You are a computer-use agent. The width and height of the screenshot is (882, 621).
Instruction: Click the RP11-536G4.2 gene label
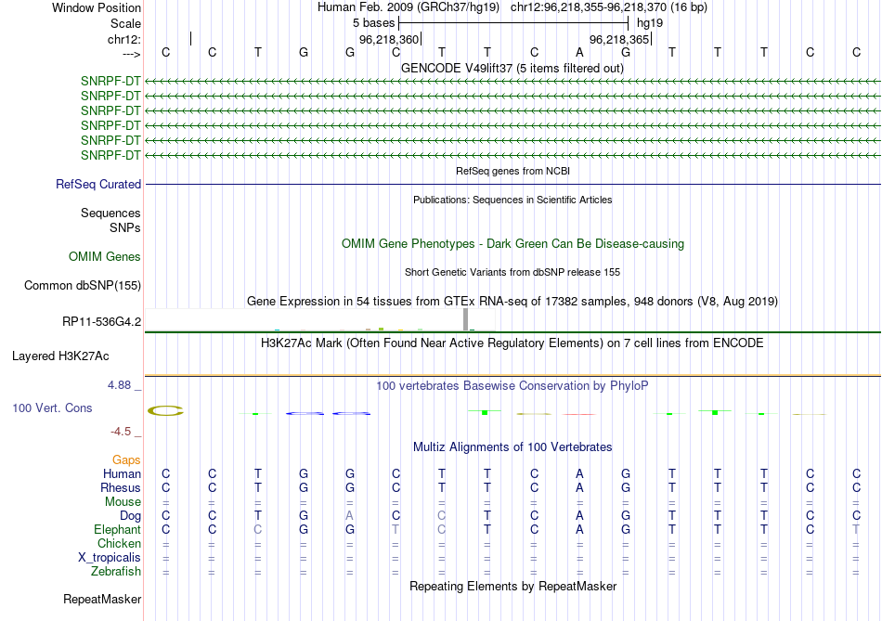pyautogui.click(x=102, y=322)
